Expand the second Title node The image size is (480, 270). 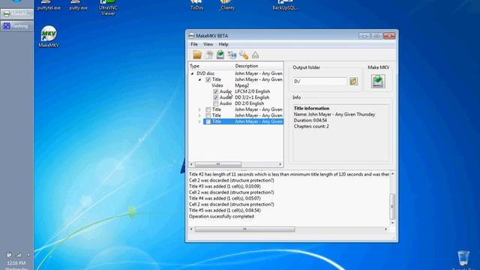tap(200, 109)
